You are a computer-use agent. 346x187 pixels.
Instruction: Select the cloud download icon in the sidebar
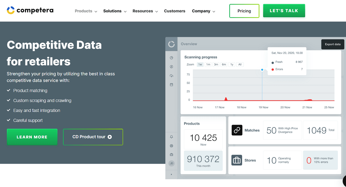(x=171, y=76)
